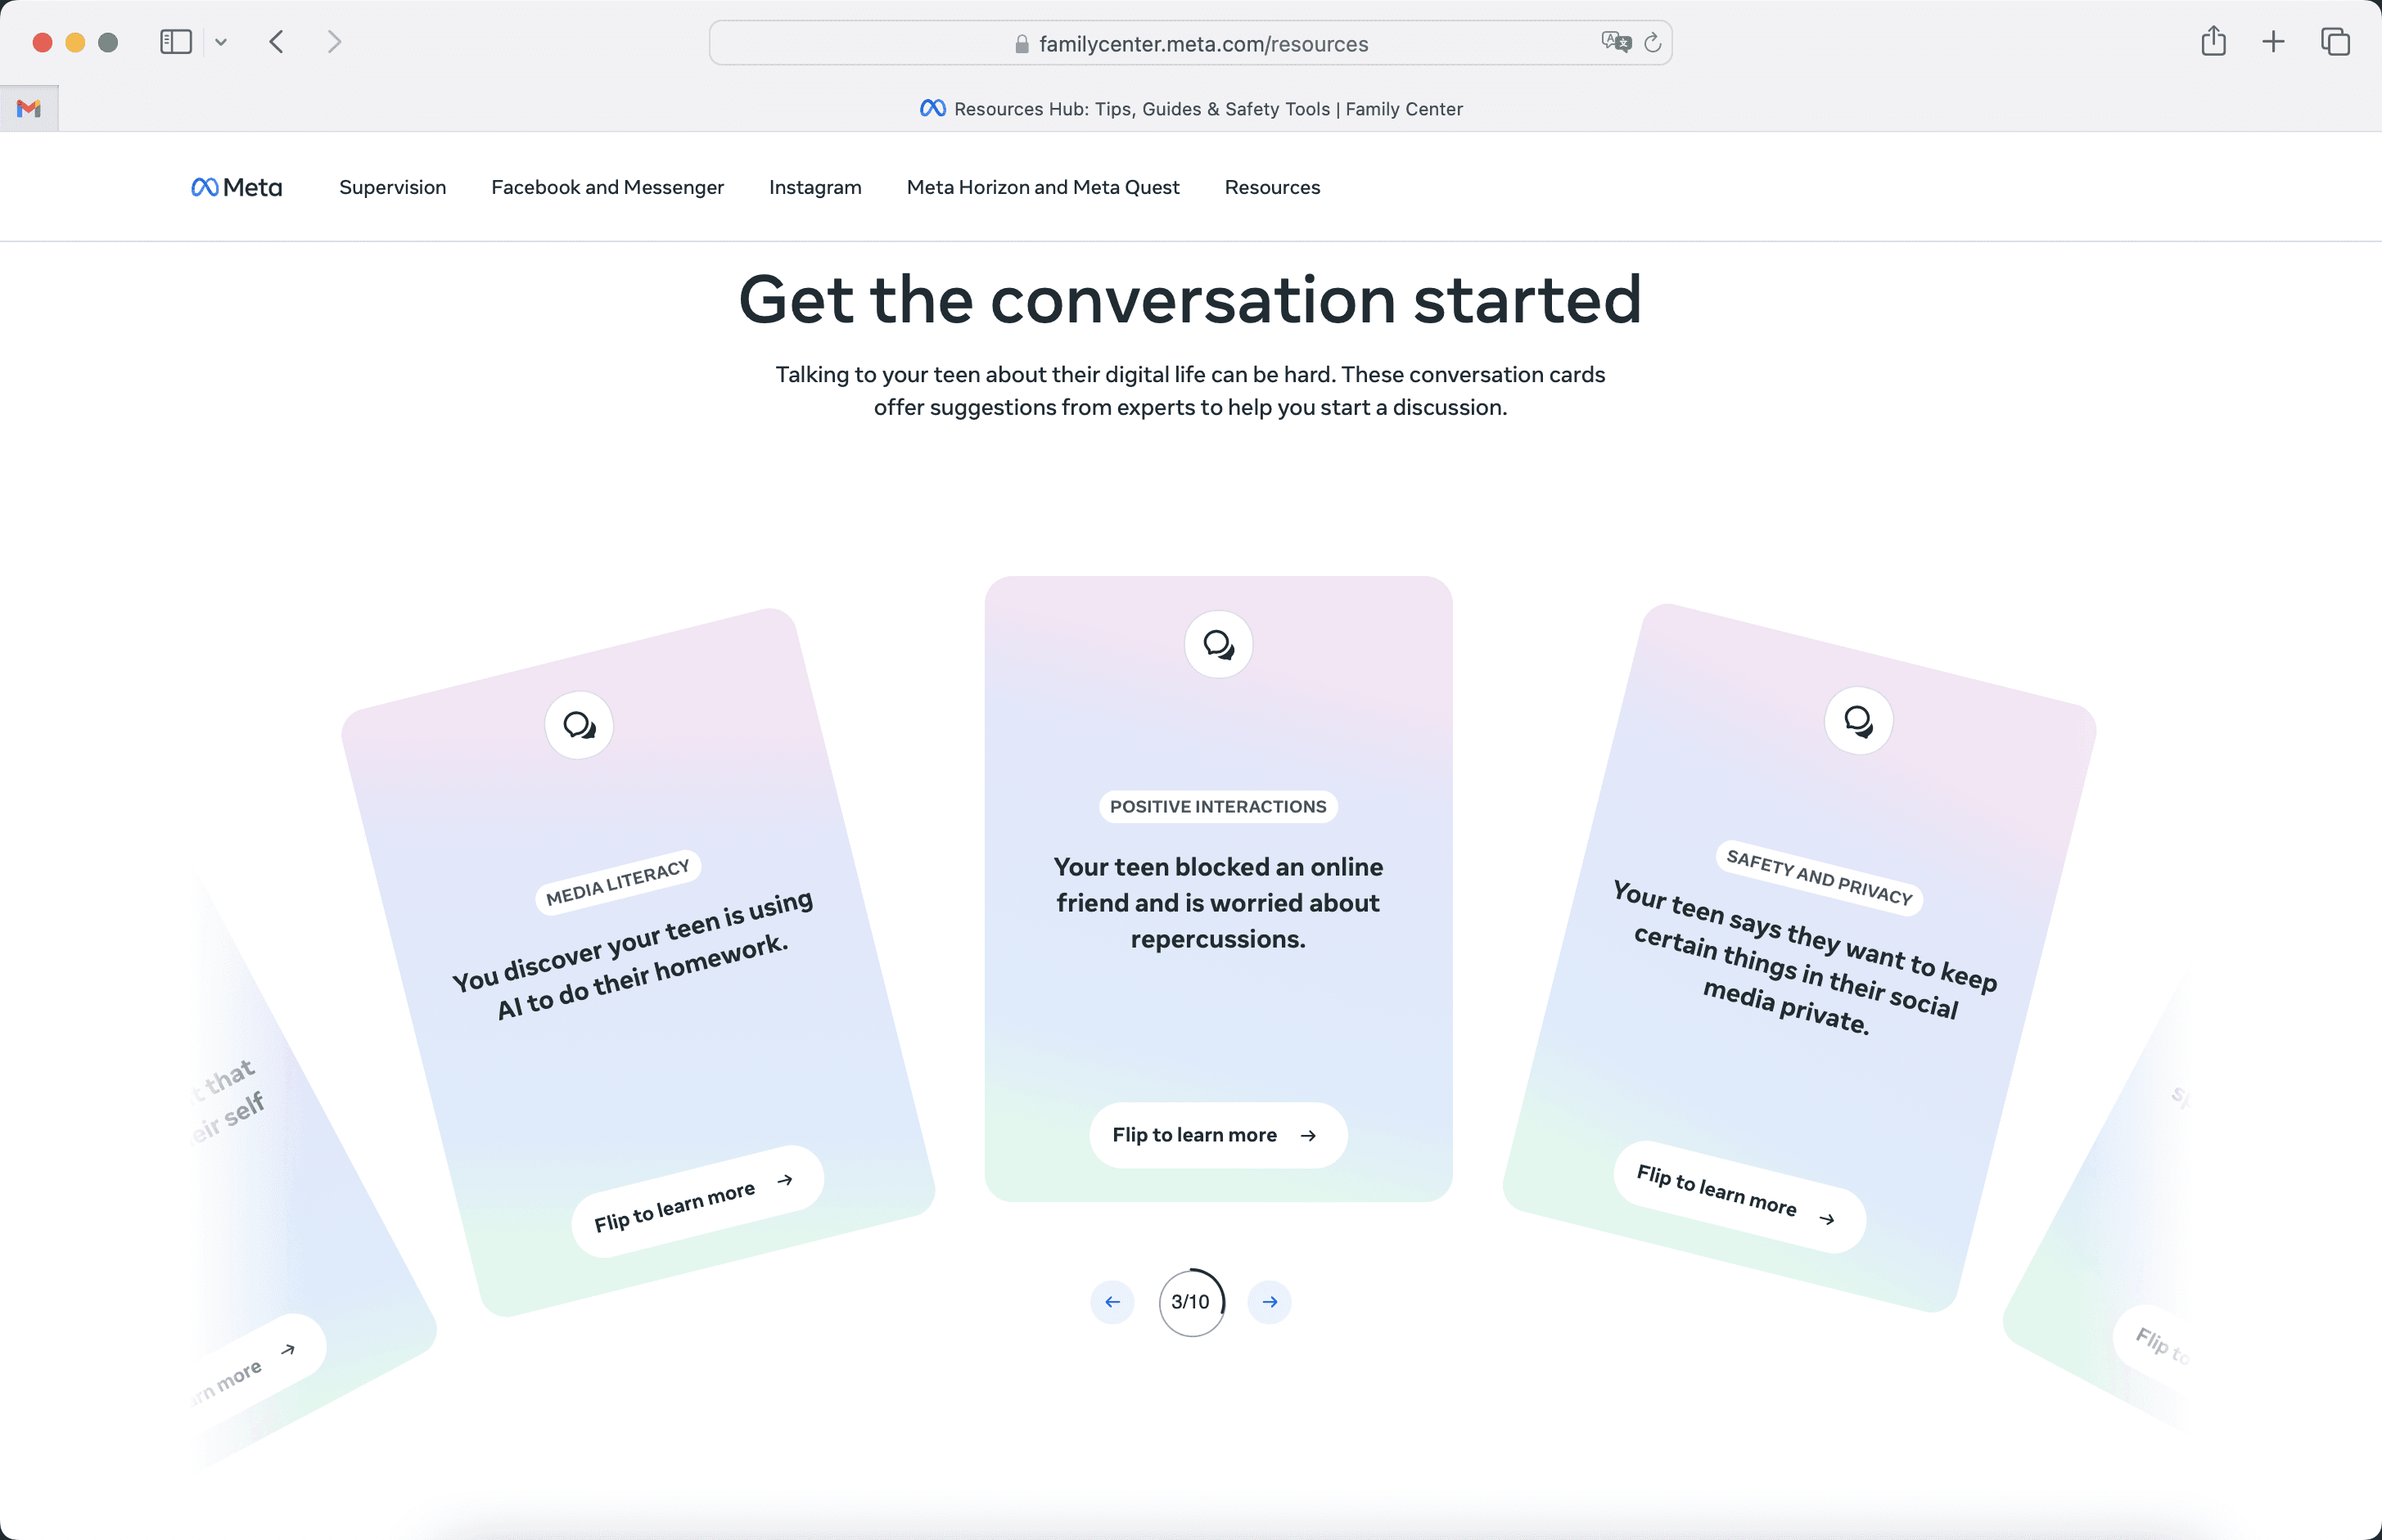Flip the Safety and Privacy card

(1739, 1196)
